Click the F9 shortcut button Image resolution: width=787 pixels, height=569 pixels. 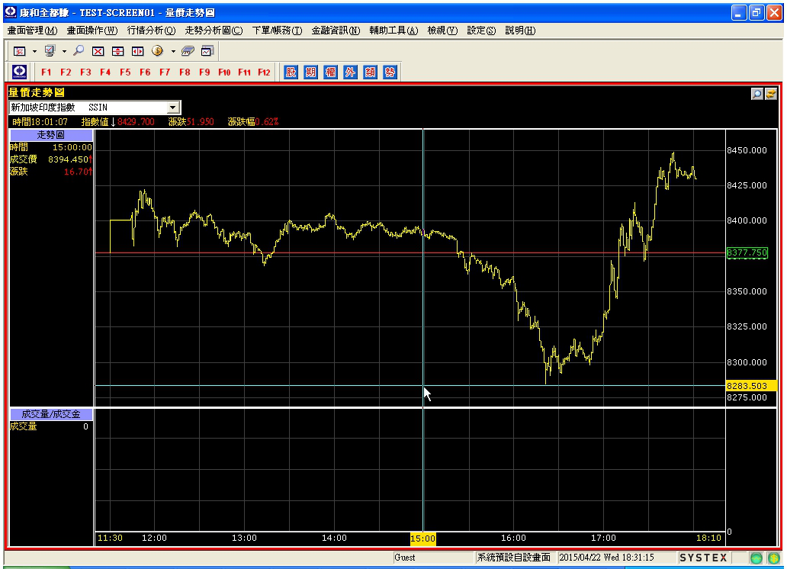[204, 72]
